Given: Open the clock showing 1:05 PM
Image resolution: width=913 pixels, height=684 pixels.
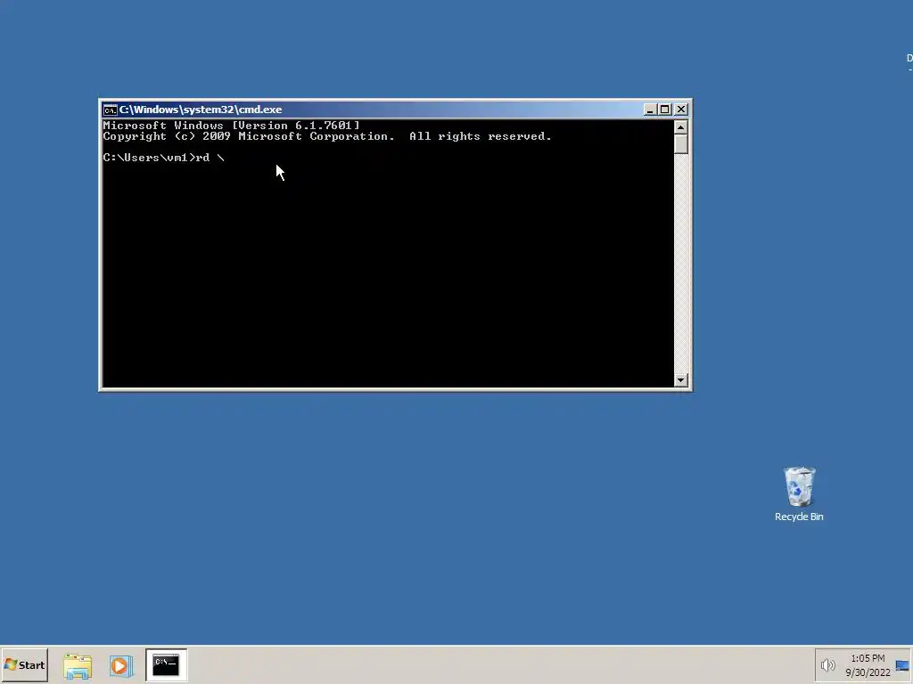Looking at the screenshot, I should pyautogui.click(x=868, y=658).
